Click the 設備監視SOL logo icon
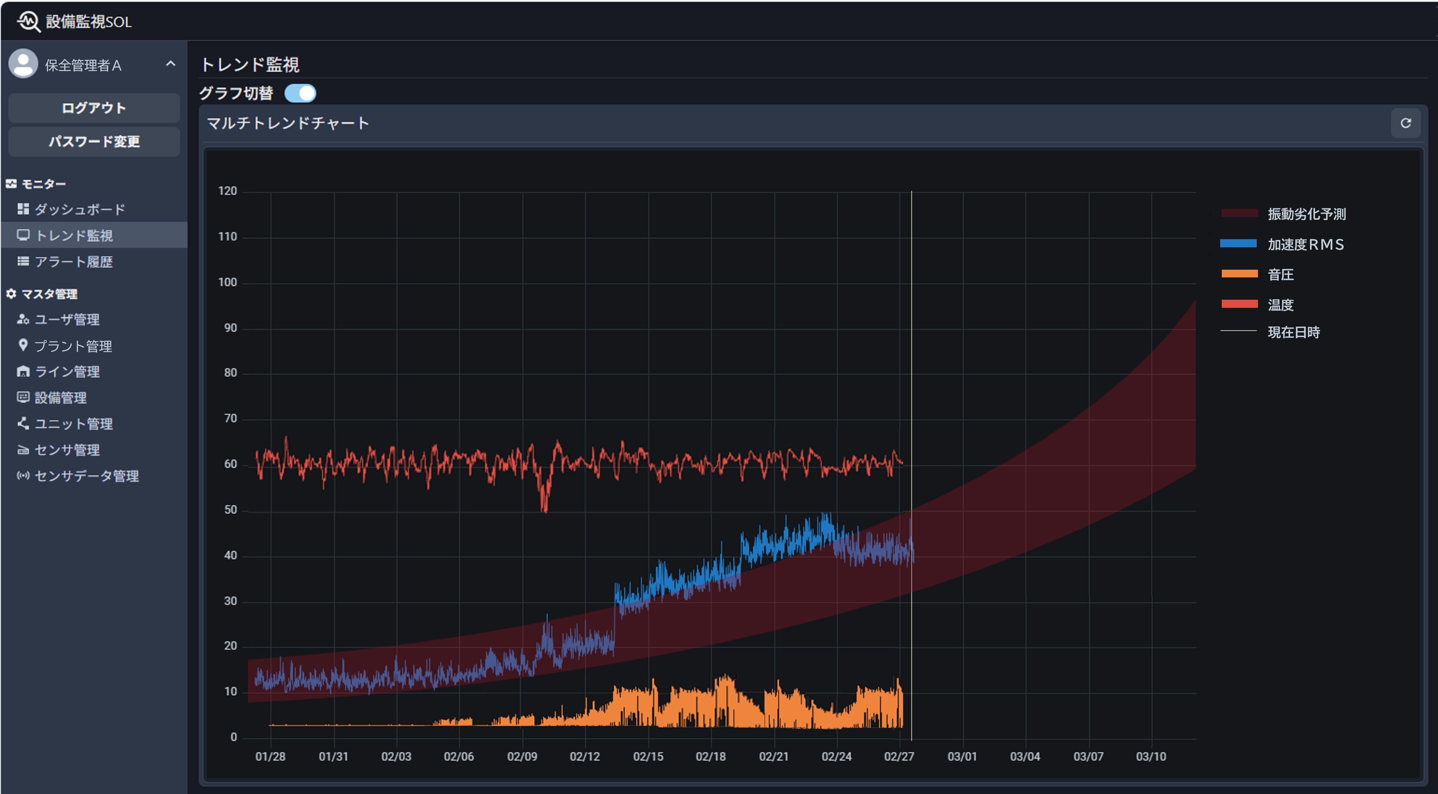This screenshot has height=794, width=1438. point(28,22)
